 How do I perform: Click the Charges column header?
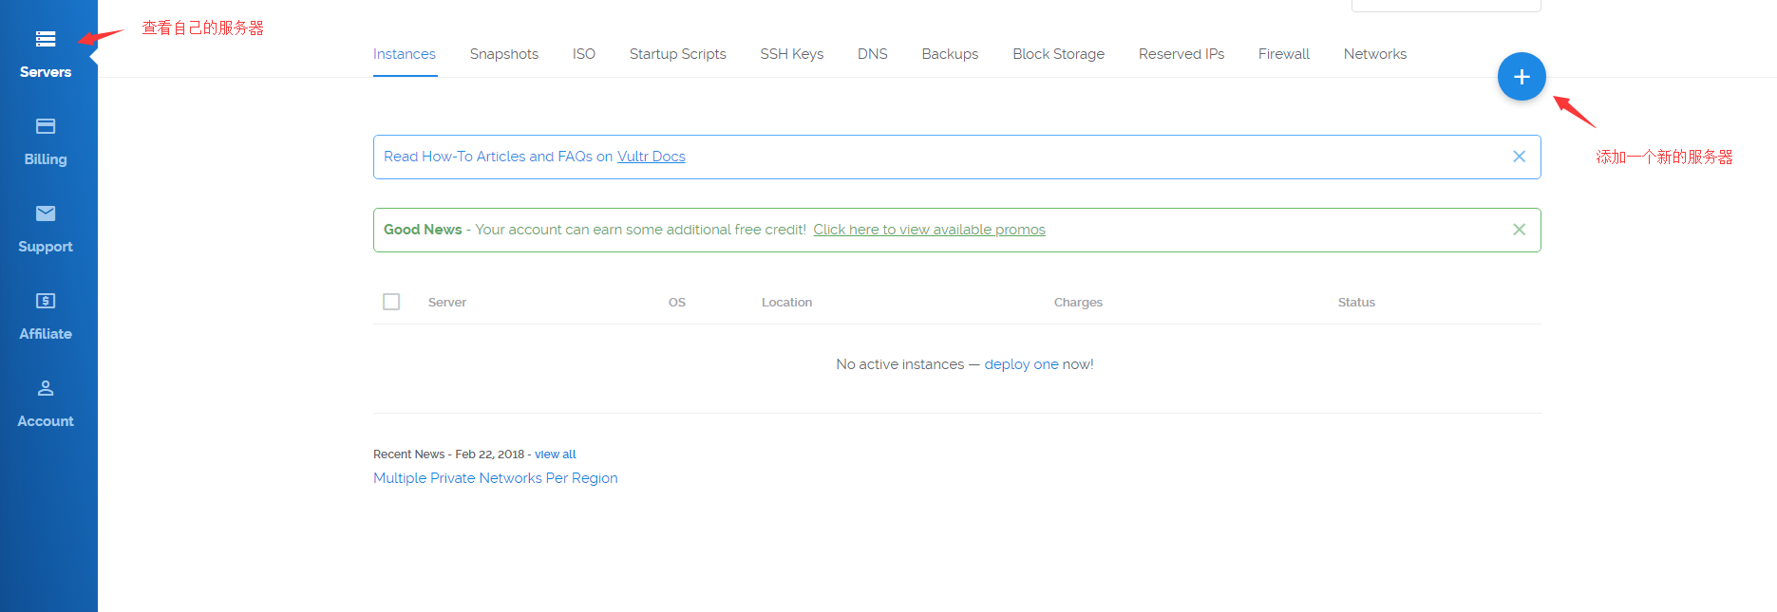pos(1078,303)
